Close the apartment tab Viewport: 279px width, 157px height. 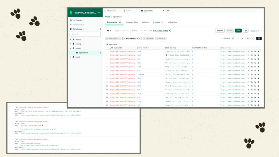tap(163, 11)
